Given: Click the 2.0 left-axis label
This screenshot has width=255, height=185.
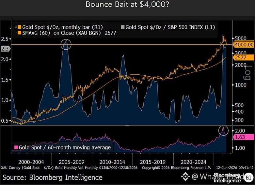Looking at the screenshot, I should tap(5, 59).
